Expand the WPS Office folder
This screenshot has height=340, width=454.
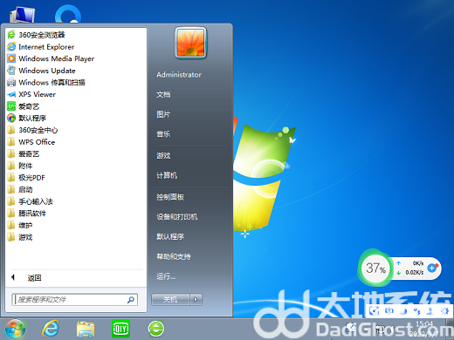coord(37,142)
